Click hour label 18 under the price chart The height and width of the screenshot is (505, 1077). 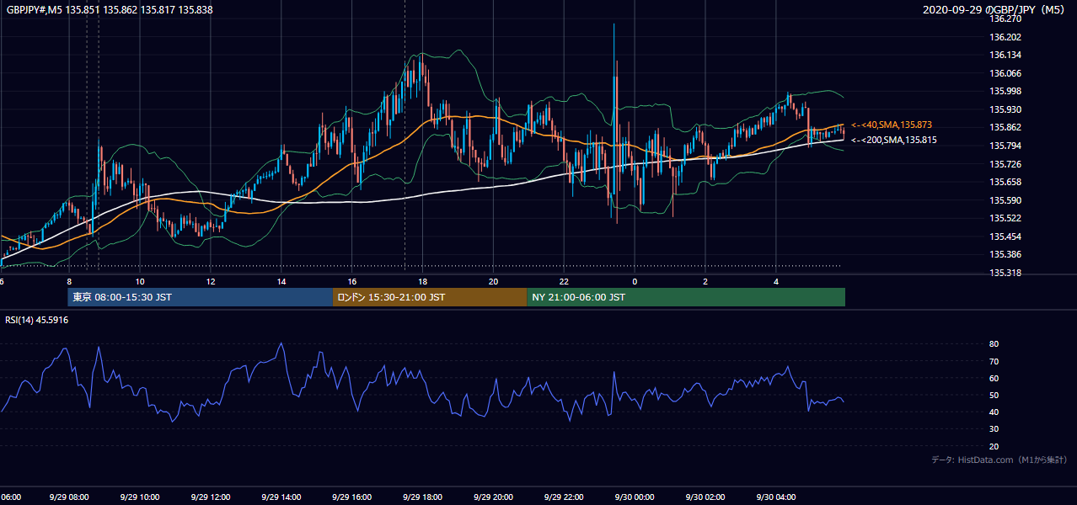pyautogui.click(x=423, y=281)
